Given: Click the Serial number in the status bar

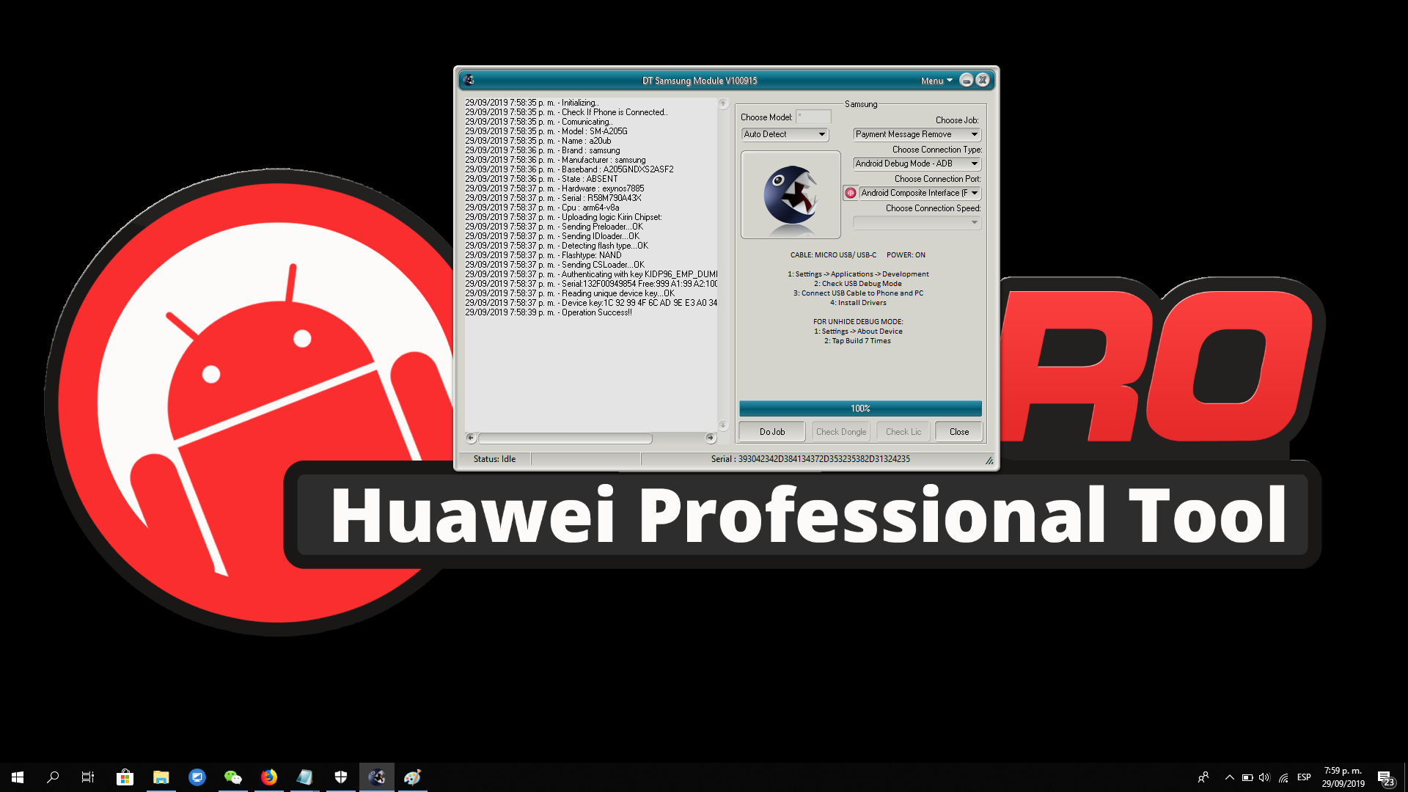Looking at the screenshot, I should (x=810, y=459).
